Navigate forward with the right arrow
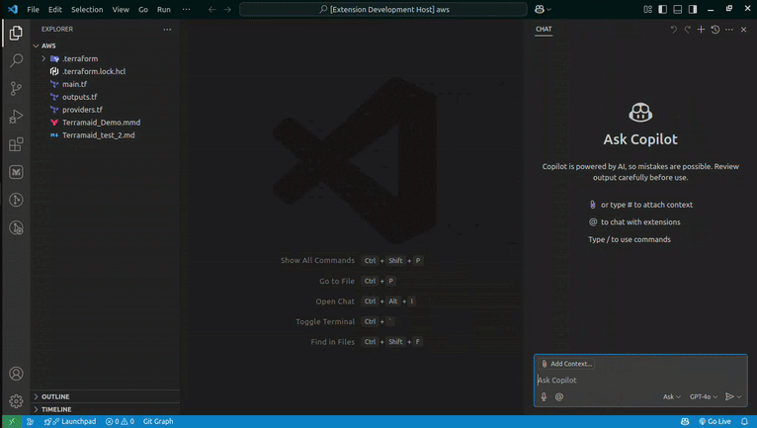Image resolution: width=757 pixels, height=428 pixels. (227, 9)
